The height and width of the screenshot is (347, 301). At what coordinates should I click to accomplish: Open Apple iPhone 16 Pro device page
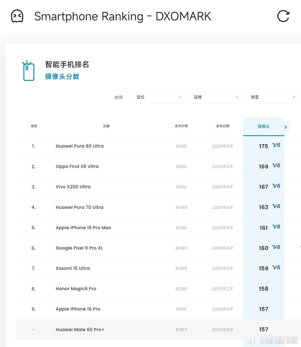[78, 309]
